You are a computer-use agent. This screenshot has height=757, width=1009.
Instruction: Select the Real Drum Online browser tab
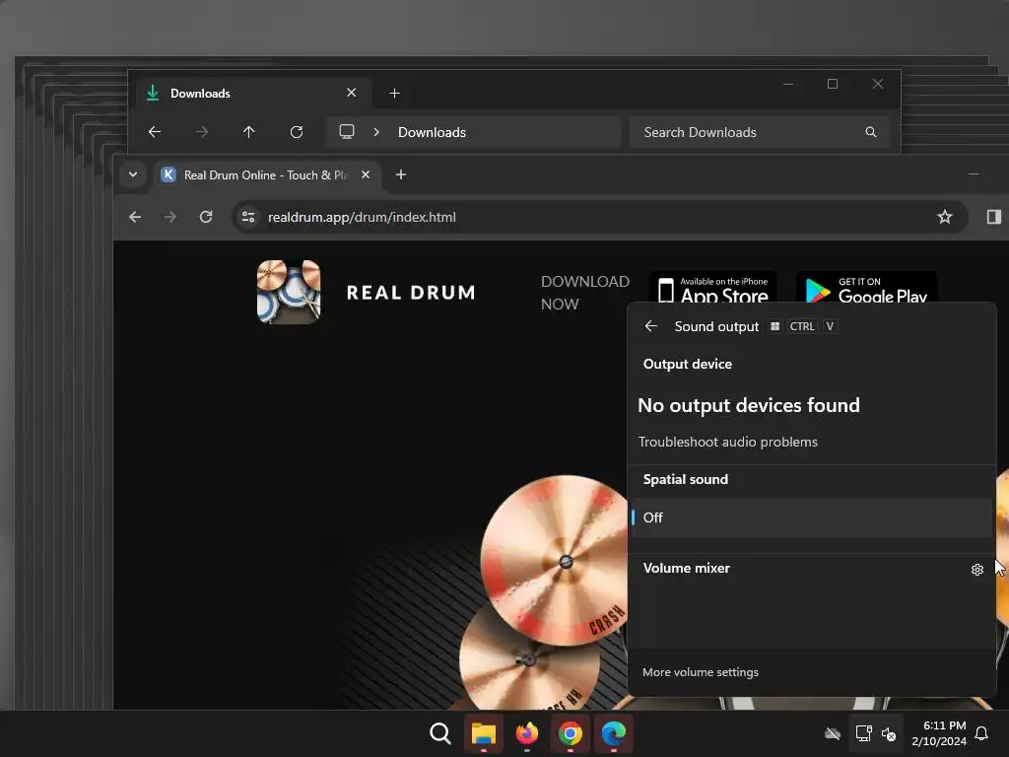pyautogui.click(x=267, y=175)
